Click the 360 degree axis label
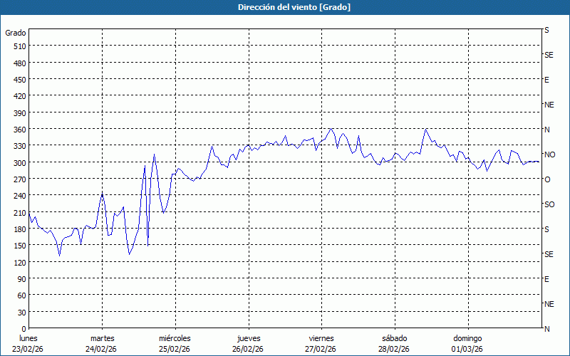The image size is (570, 356). 18,130
